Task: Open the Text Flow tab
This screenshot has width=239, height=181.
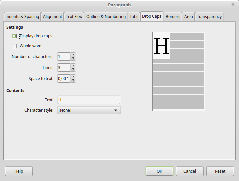Action: click(74, 17)
